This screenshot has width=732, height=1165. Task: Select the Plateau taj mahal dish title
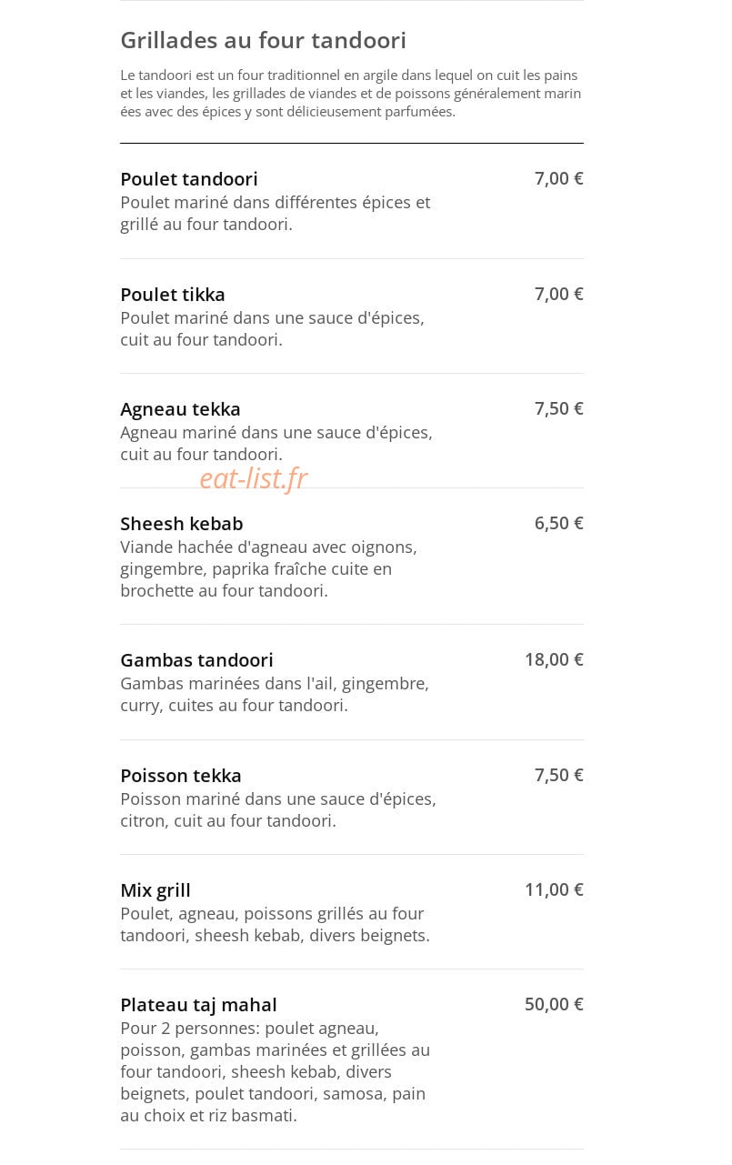198,1005
